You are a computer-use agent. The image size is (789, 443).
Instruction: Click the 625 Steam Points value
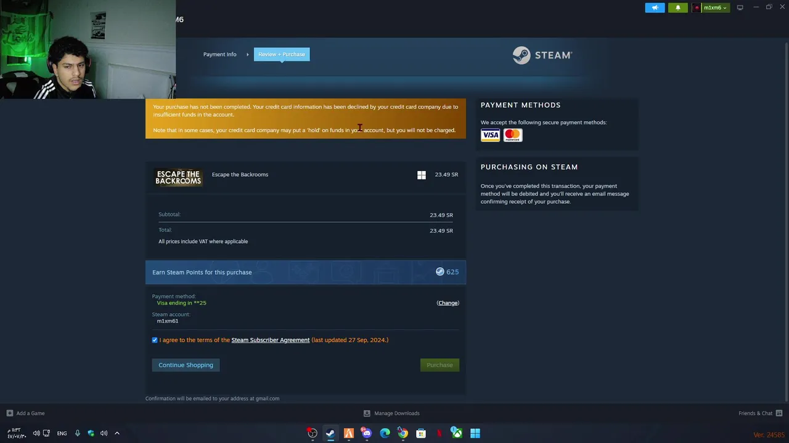click(452, 272)
